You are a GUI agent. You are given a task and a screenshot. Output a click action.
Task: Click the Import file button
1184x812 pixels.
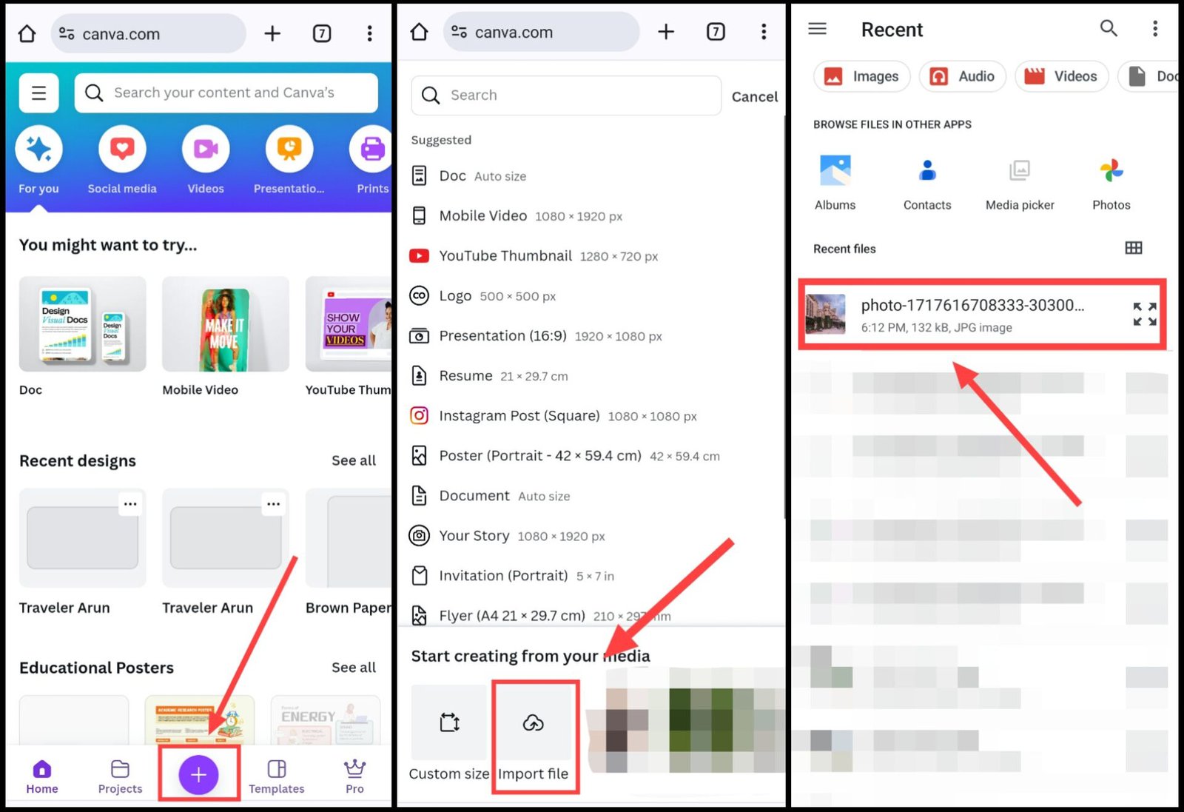coord(534,733)
